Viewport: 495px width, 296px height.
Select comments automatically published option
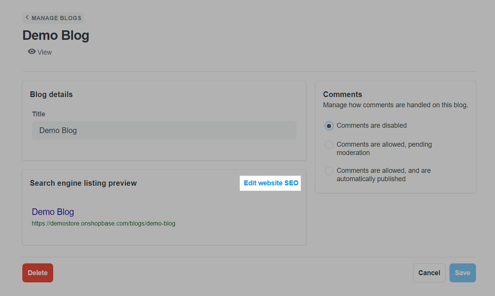tap(329, 171)
